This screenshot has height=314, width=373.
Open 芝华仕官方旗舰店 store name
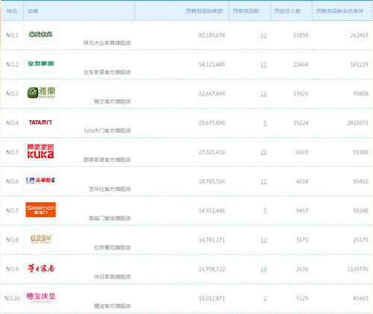[110, 189]
